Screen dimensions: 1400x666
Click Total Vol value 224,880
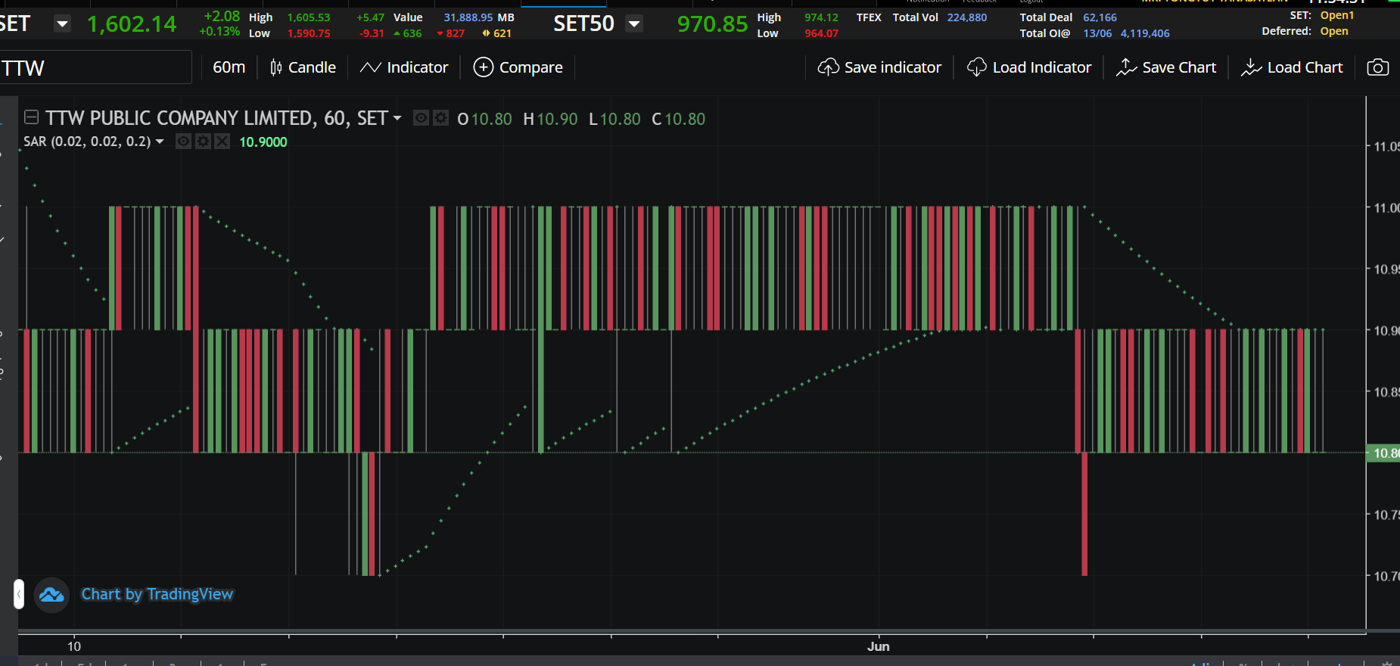coord(967,17)
